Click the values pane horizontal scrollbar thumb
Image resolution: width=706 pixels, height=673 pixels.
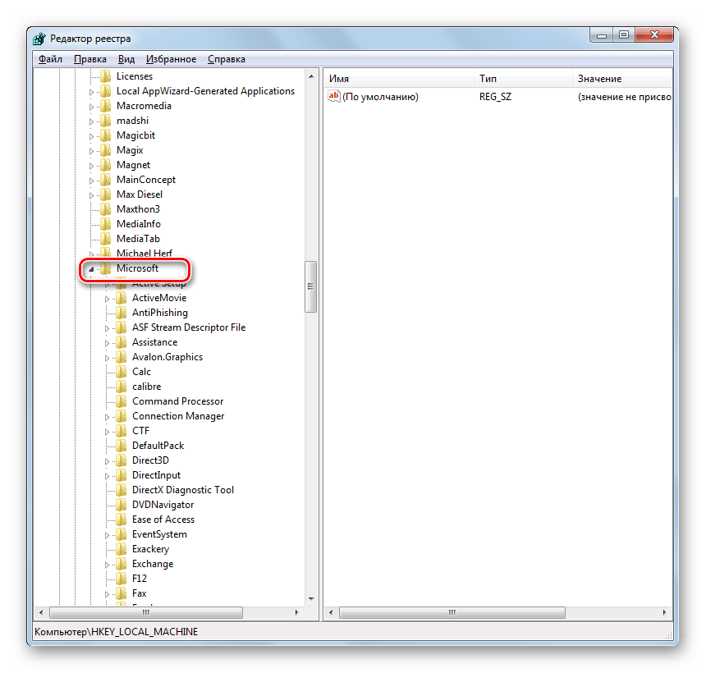coord(452,613)
